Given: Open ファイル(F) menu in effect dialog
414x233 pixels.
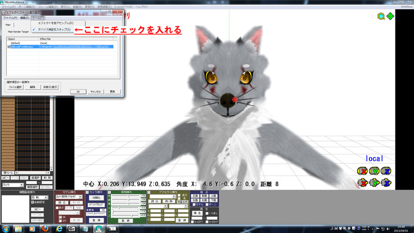Looking at the screenshot, I should pos(10,18).
